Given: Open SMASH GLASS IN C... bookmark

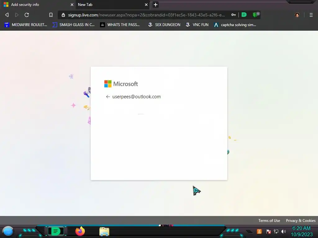Looking at the screenshot, I should 73,25.
